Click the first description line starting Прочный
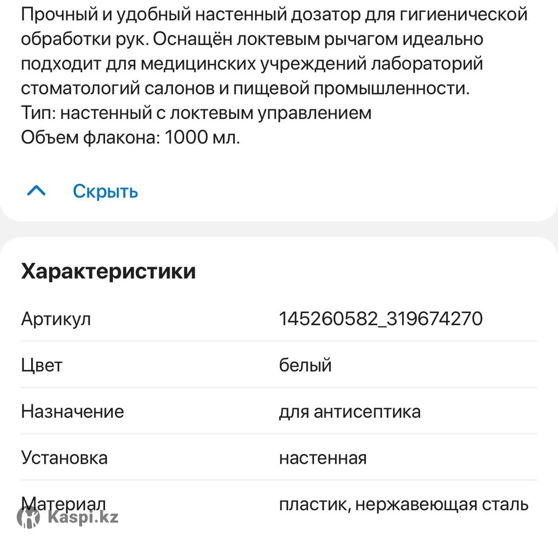The image size is (558, 547). [274, 15]
